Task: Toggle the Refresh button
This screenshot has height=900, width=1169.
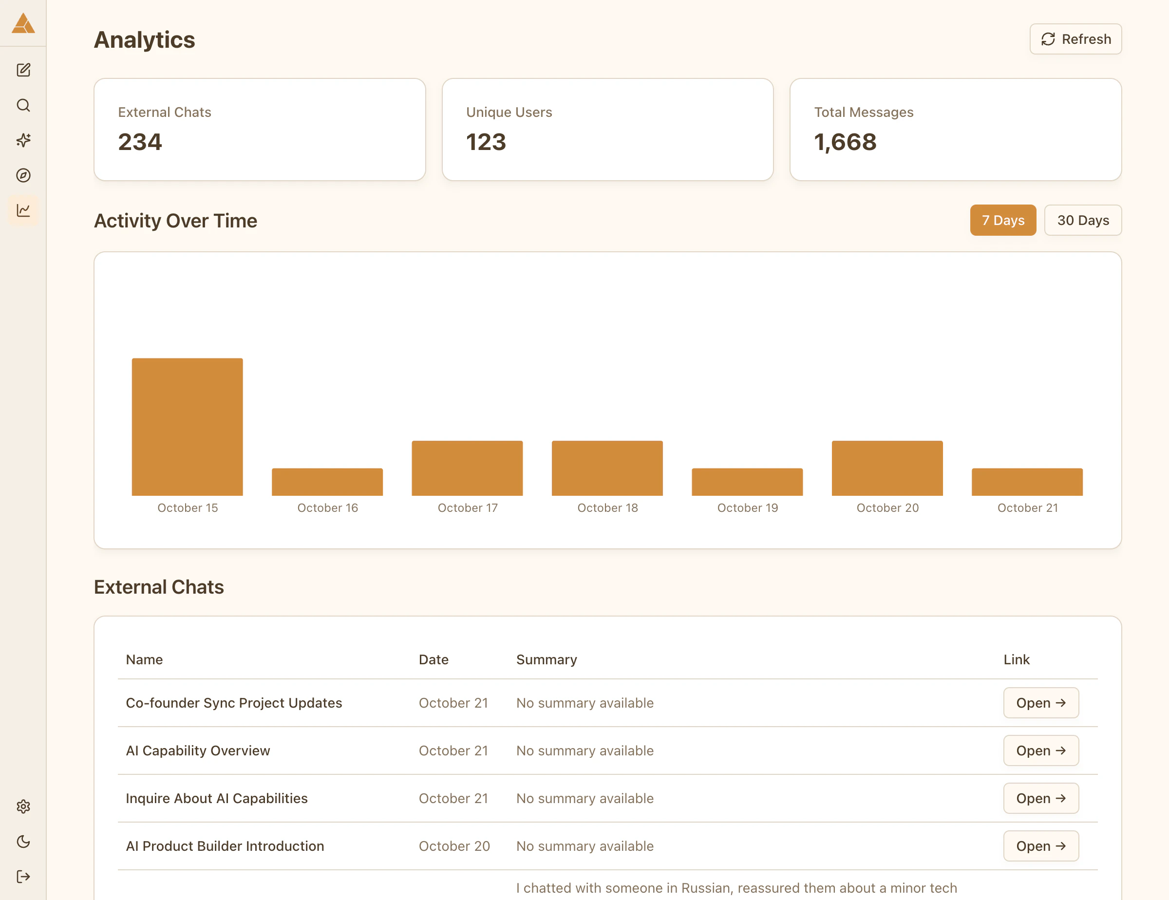Action: pos(1075,38)
